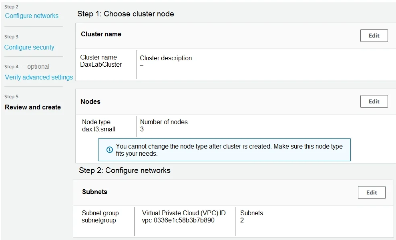The width and height of the screenshot is (396, 240).
Task: Click the Step 1: Choose cluster node heading
Action: pyautogui.click(x=125, y=14)
